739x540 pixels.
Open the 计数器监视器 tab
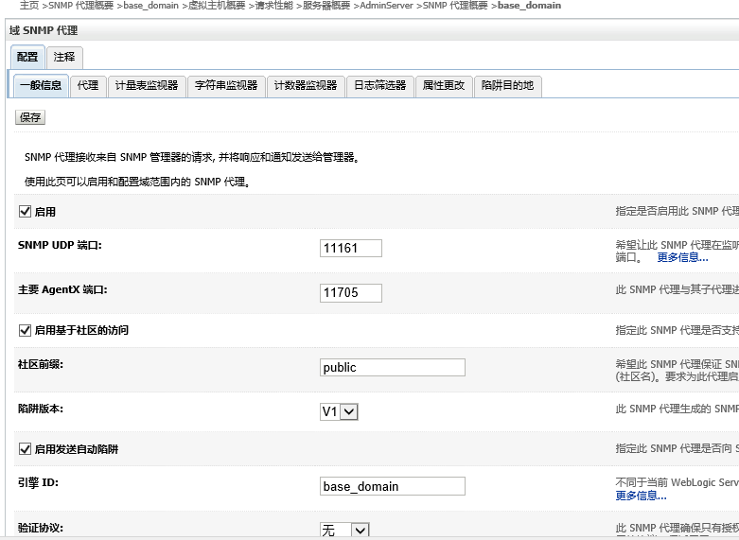306,85
